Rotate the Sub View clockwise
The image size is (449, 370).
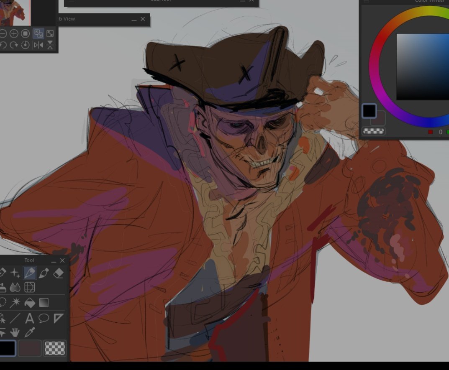(x=14, y=45)
